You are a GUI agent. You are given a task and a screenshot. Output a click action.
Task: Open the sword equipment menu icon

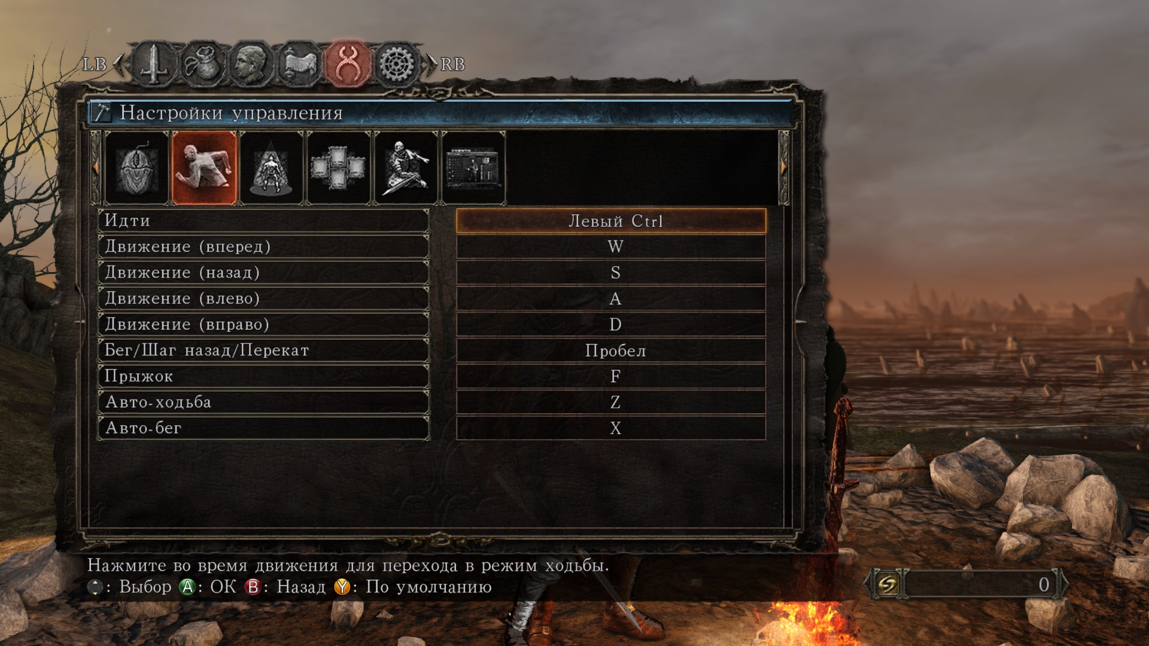tap(154, 64)
